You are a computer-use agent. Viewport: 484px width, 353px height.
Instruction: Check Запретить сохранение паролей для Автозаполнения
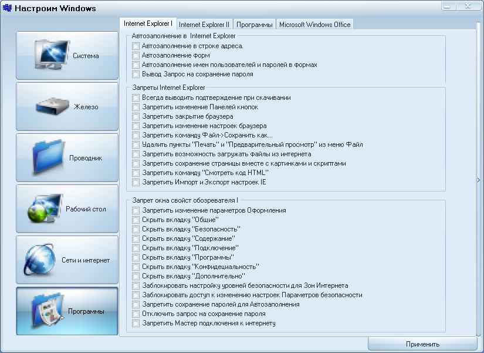click(x=136, y=304)
